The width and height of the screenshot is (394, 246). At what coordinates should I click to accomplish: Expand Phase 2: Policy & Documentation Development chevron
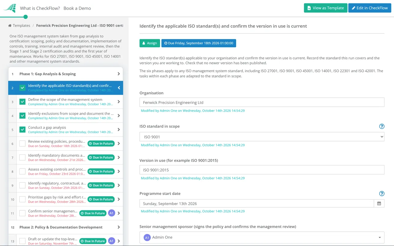coord(119,227)
